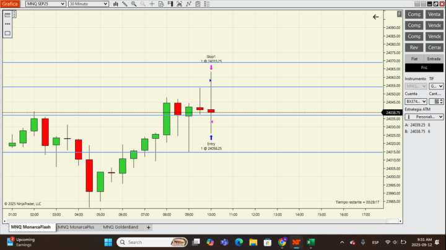
Task: Click the Entry order label on chart
Action: [x=211, y=146]
